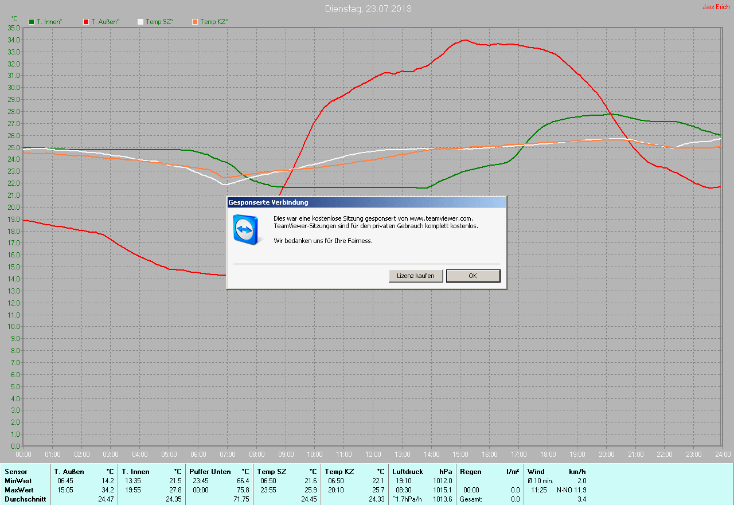Click the chart title Dienstag, 23.07.2013
Image resolution: width=734 pixels, height=505 pixels.
[x=368, y=9]
